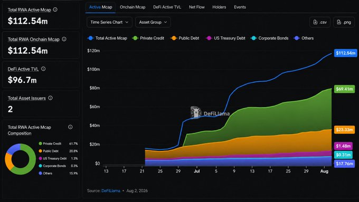Click the 20.8% Public Debt percentage
This screenshot has height=202, width=359.
coord(73,151)
